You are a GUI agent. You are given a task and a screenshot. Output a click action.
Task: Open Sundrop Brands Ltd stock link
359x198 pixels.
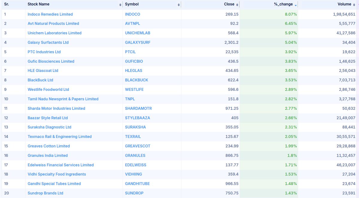45,193
